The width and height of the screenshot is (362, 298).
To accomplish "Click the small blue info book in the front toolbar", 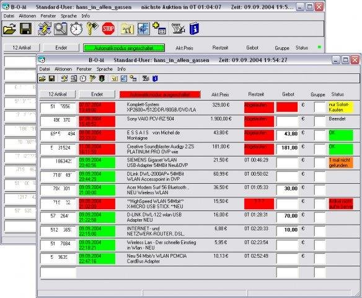I will tap(155, 79).
